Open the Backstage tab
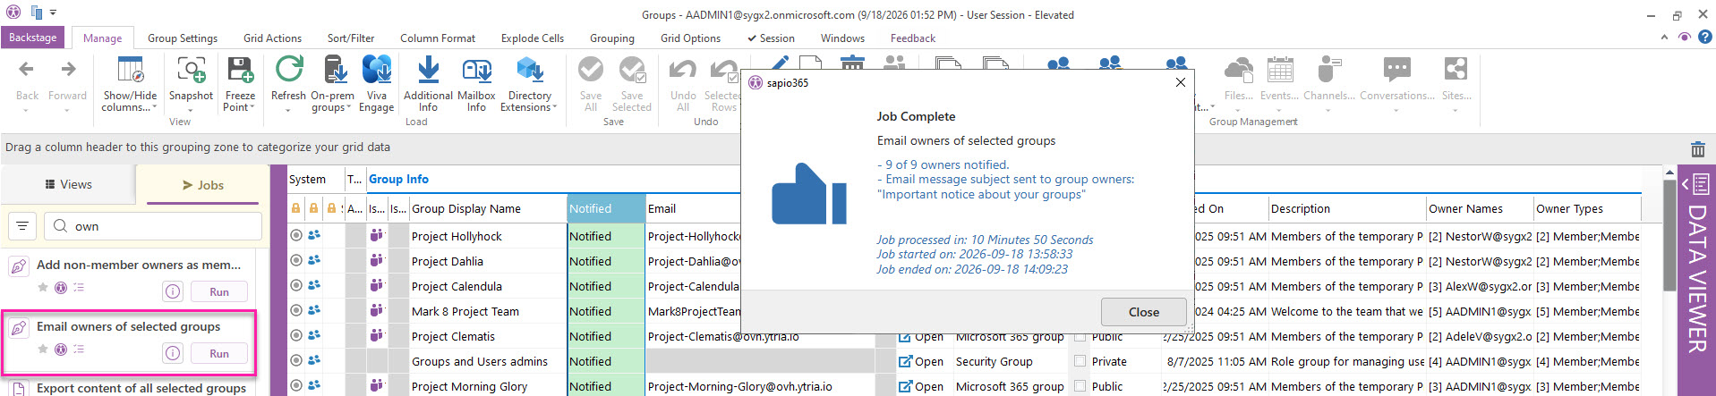1716x396 pixels. click(33, 38)
